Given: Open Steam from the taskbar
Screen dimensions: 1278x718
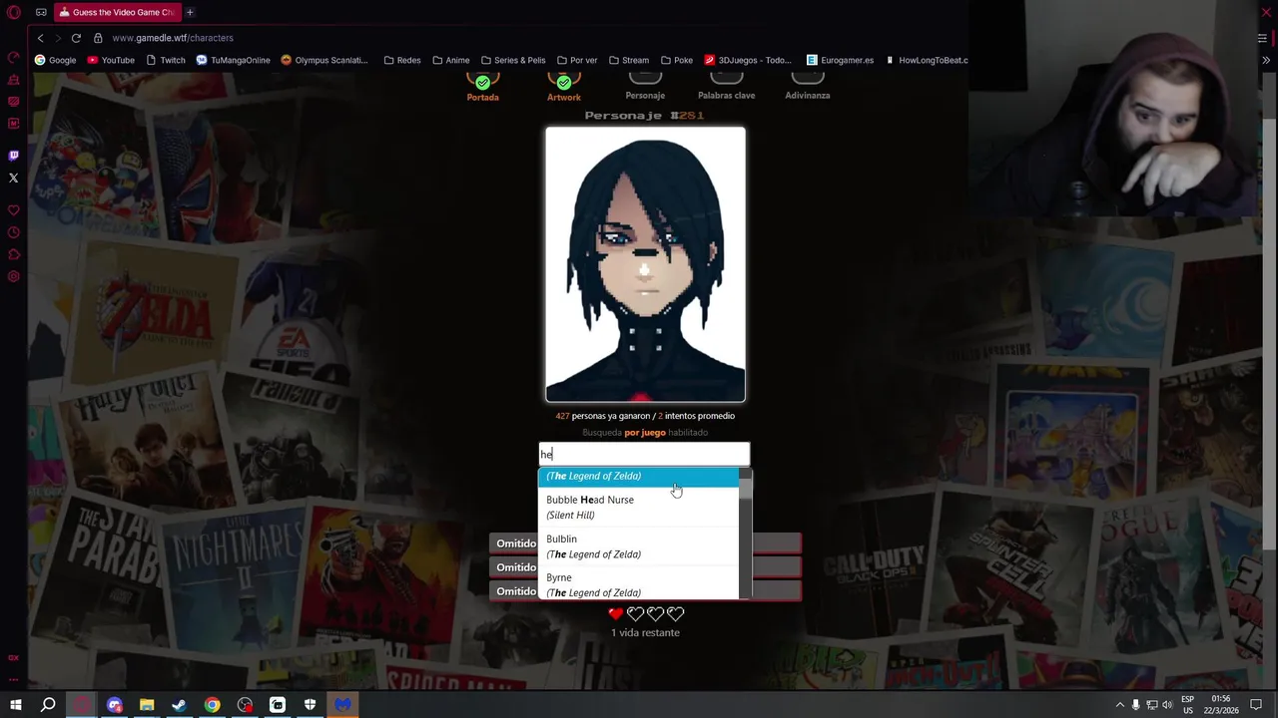Looking at the screenshot, I should point(180,705).
